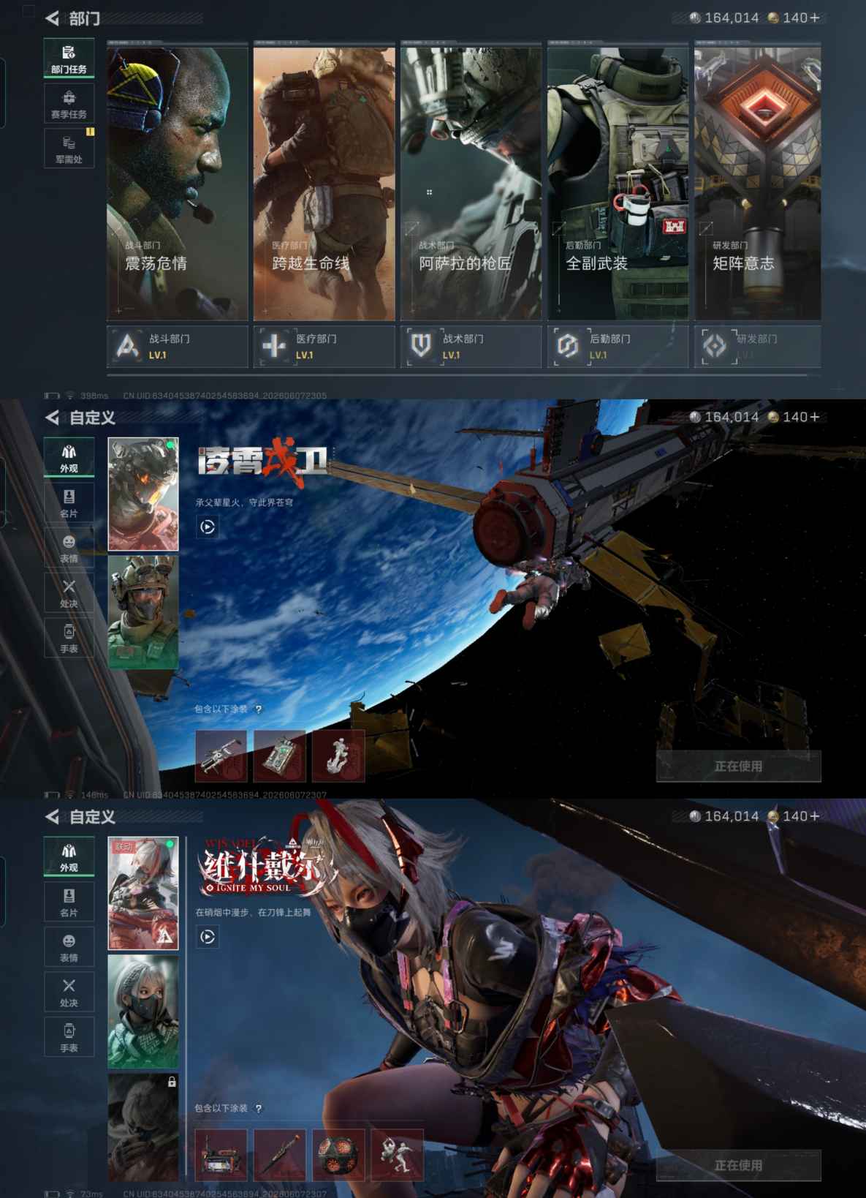Viewport: 866px width, 1198px height.
Task: Click 正在使用 button on the 凌霄戍卫 screen
Action: tap(738, 766)
